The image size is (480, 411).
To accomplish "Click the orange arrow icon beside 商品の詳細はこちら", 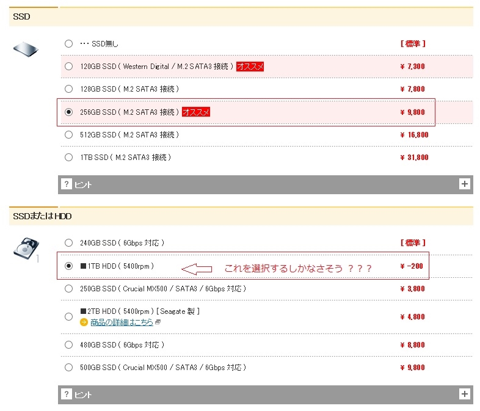I will (x=84, y=322).
